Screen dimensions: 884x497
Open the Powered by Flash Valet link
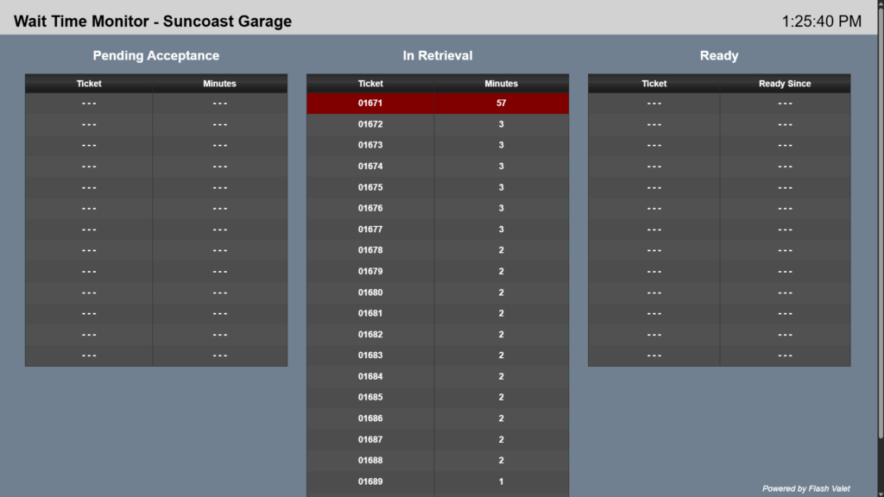[x=805, y=488]
